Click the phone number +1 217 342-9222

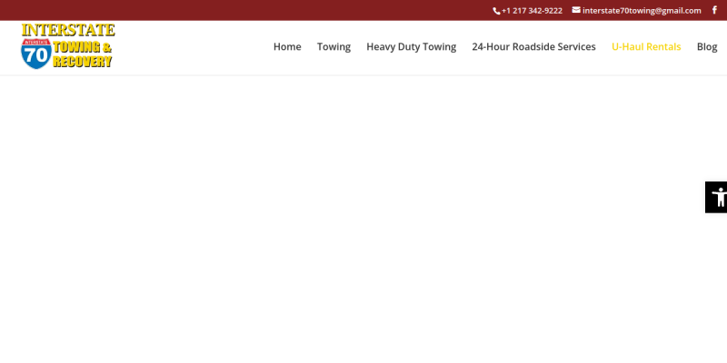[x=528, y=11]
